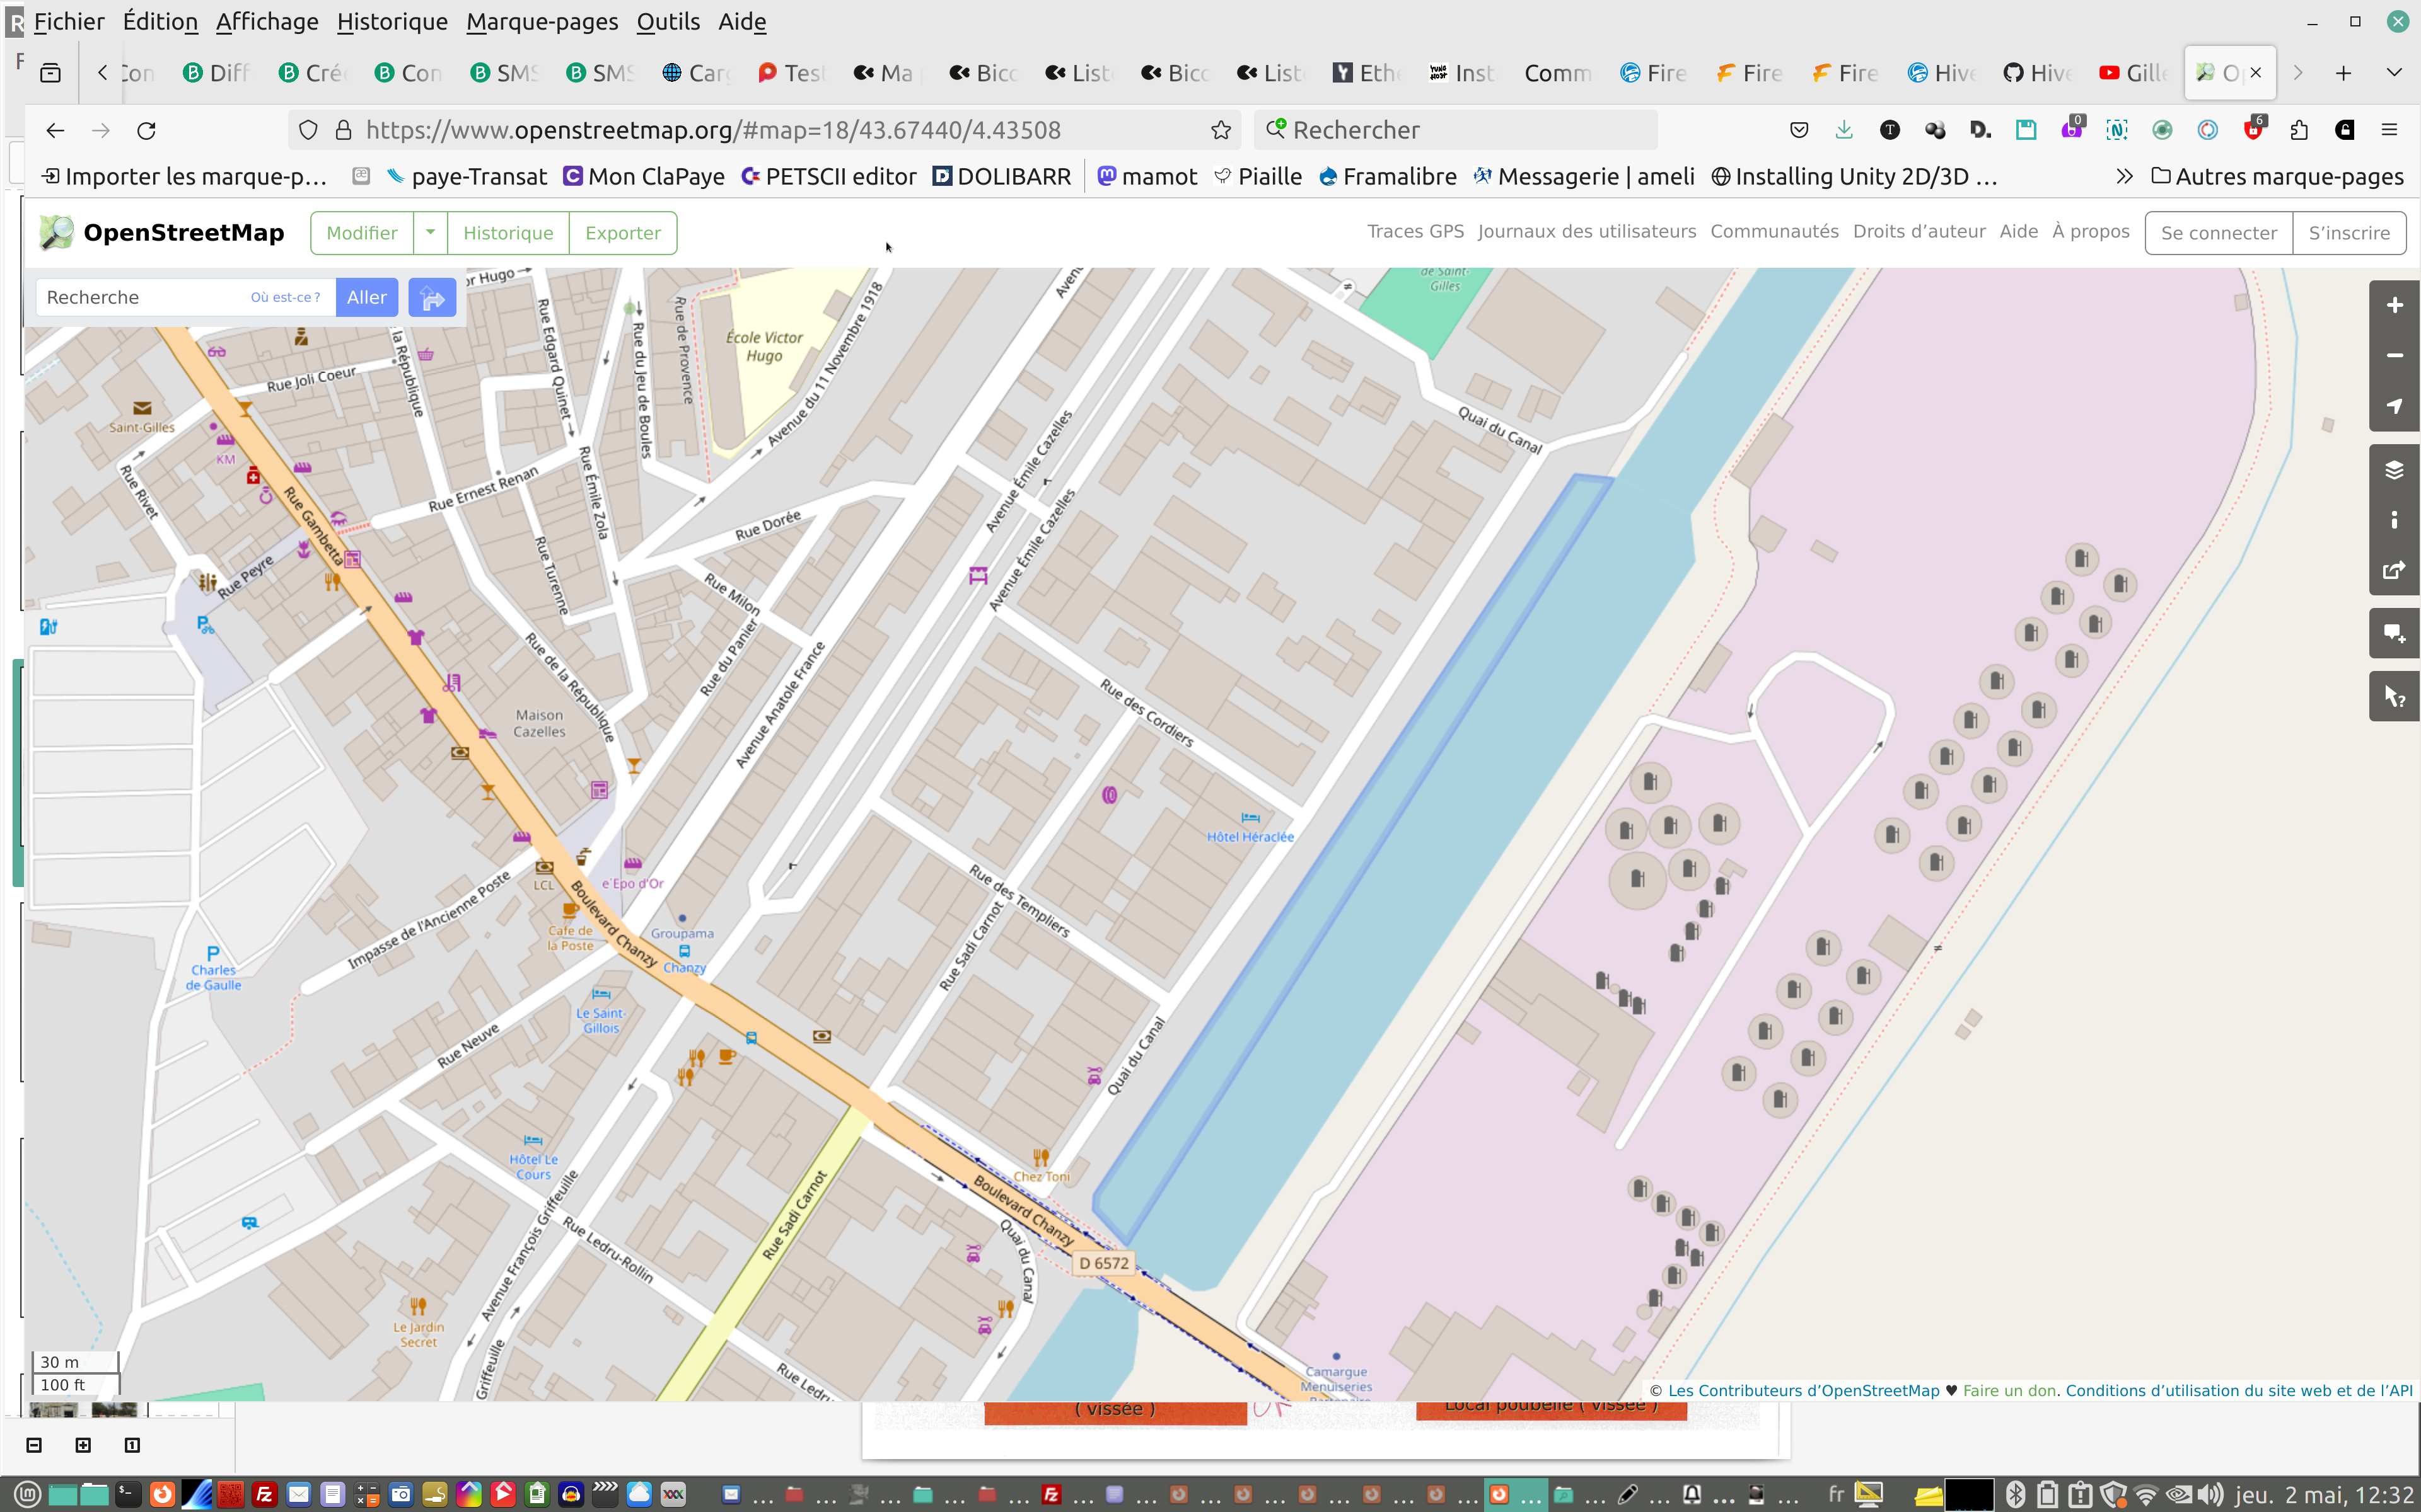Click the volume icon in system tray
The height and width of the screenshot is (1512, 2421).
[x=2210, y=1494]
